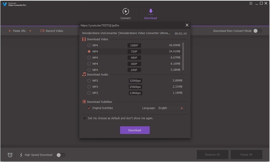
Task: Open the Convert tab
Action: (x=126, y=14)
